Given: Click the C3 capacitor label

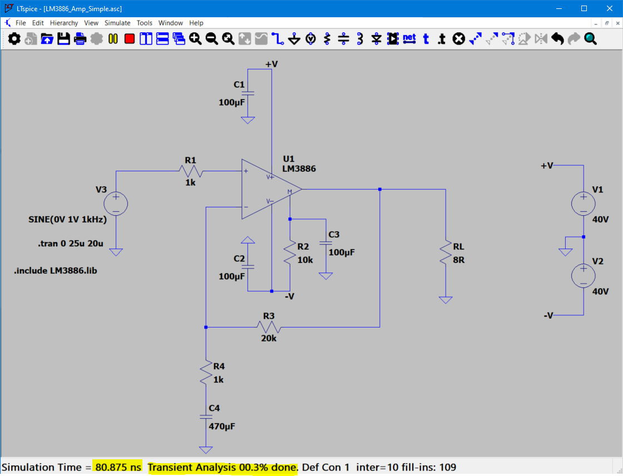Looking at the screenshot, I should click(x=334, y=235).
